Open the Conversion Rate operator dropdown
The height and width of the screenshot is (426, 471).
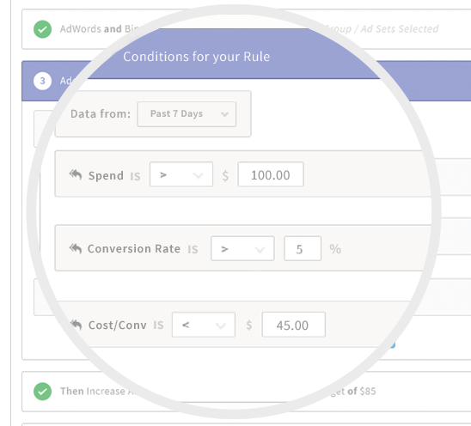(x=242, y=248)
